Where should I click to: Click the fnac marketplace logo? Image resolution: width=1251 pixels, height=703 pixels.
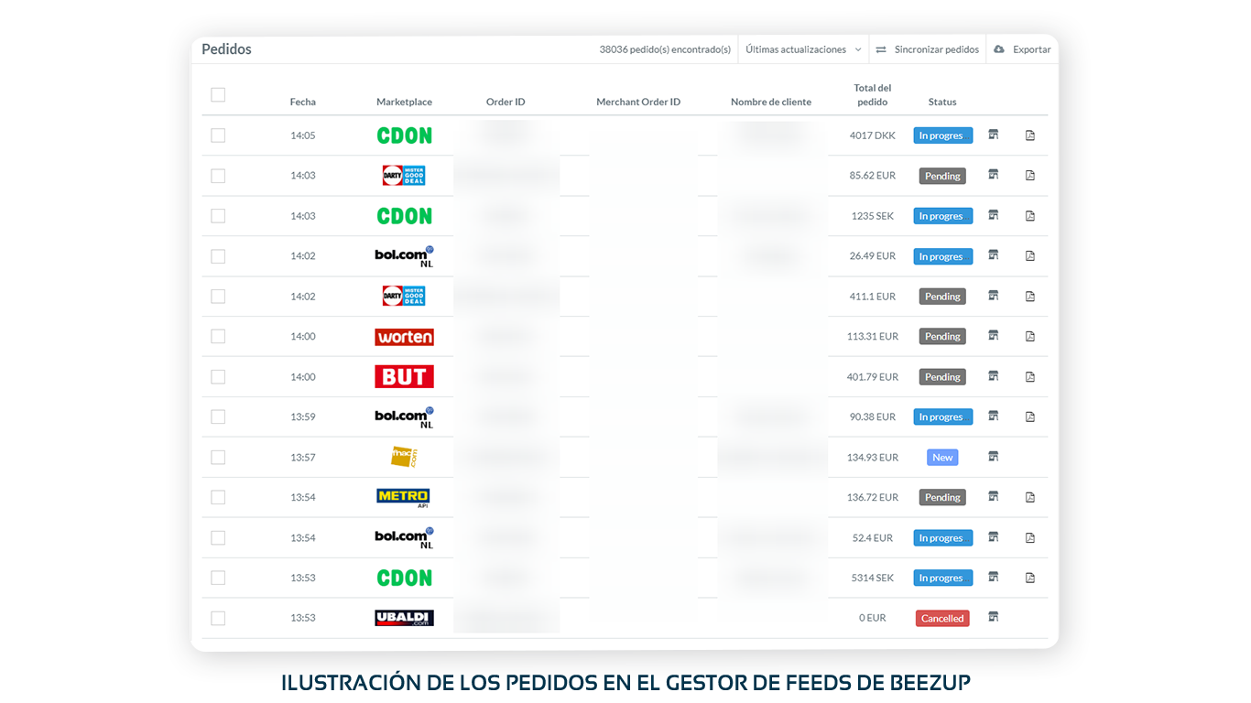pyautogui.click(x=404, y=457)
